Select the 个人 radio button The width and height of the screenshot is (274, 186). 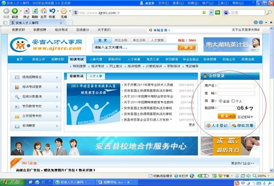pyautogui.click(x=233, y=101)
